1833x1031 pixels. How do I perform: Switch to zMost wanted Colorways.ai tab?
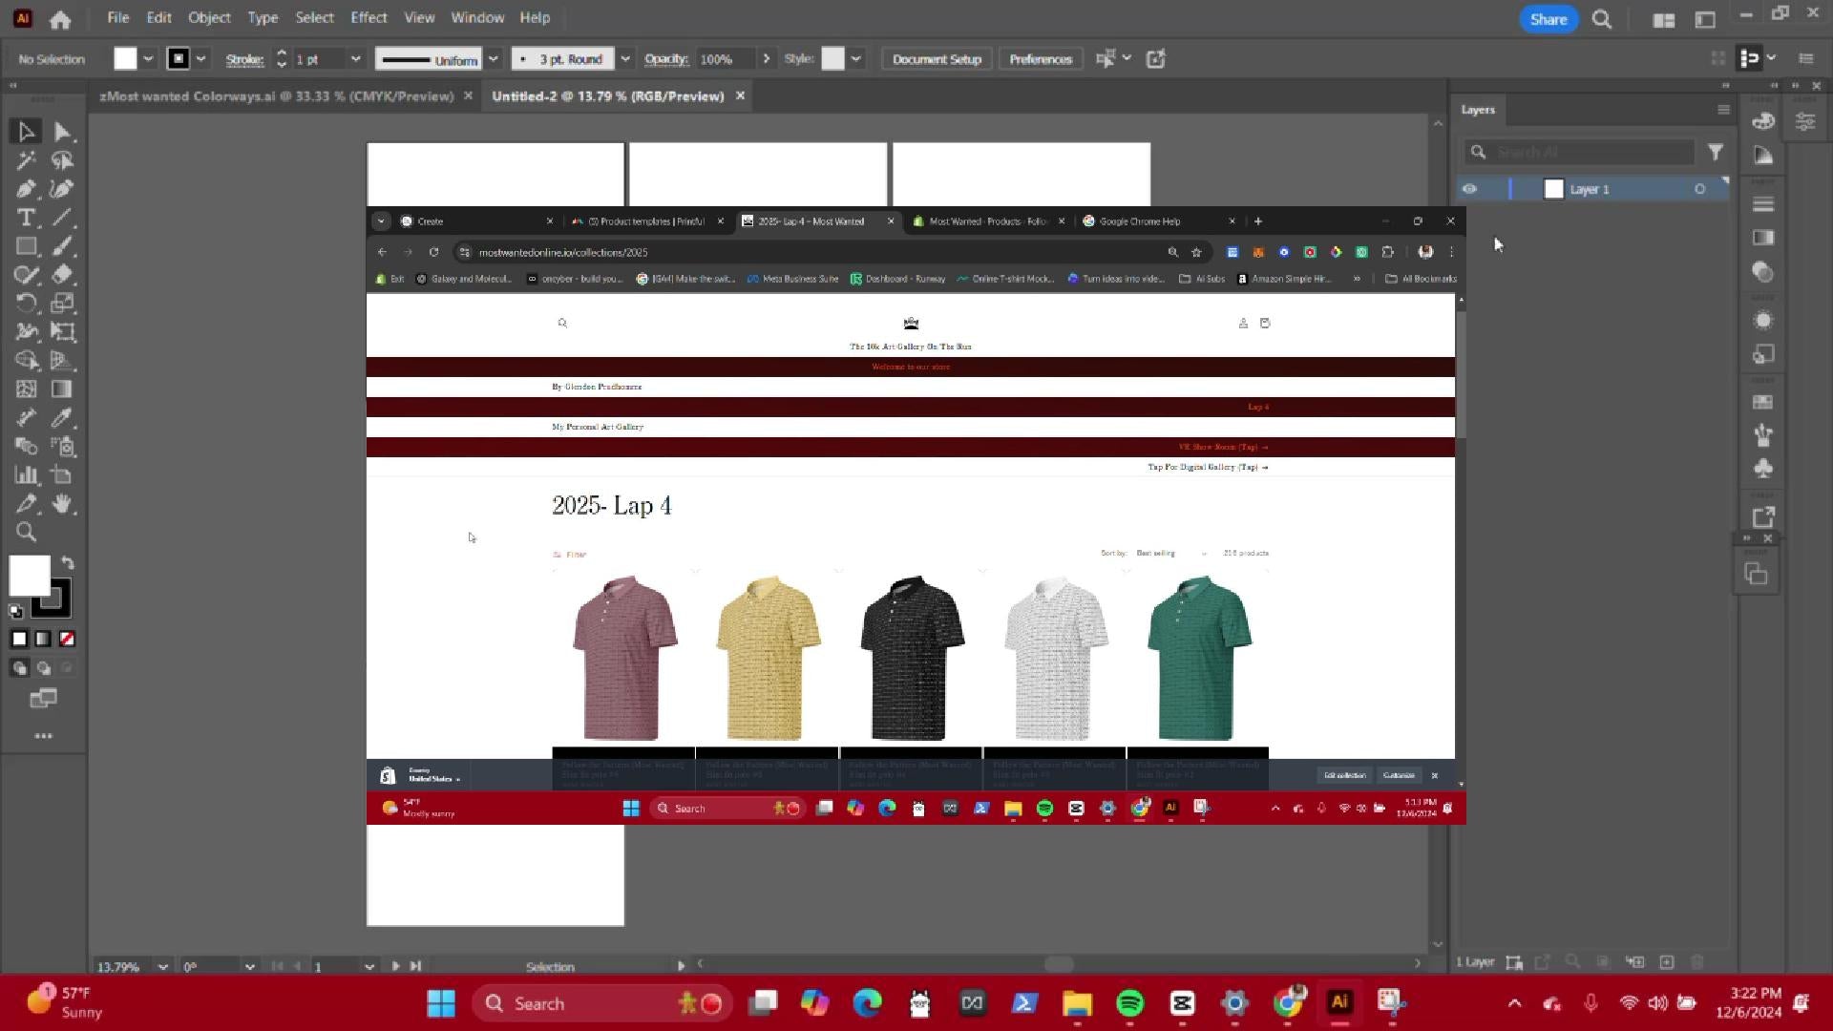pos(276,96)
